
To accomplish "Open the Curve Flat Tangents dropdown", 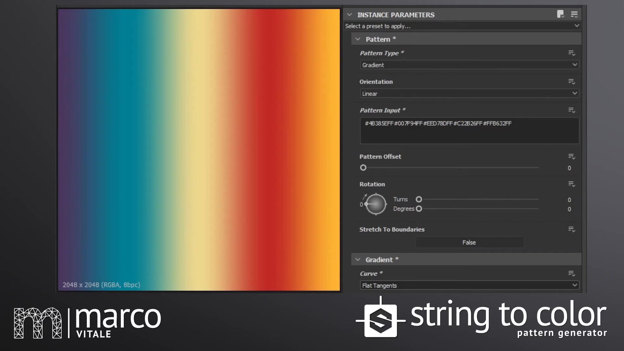I will tap(469, 285).
